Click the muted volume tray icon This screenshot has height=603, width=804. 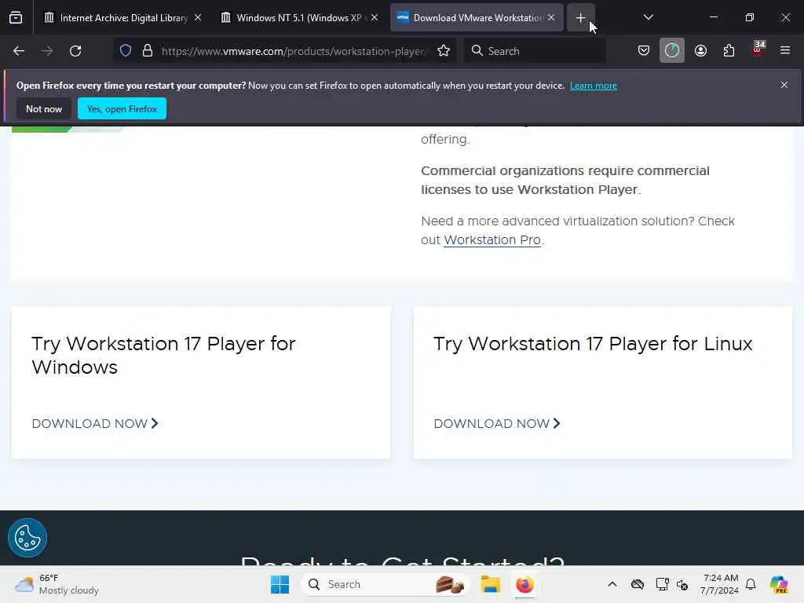coord(682,584)
